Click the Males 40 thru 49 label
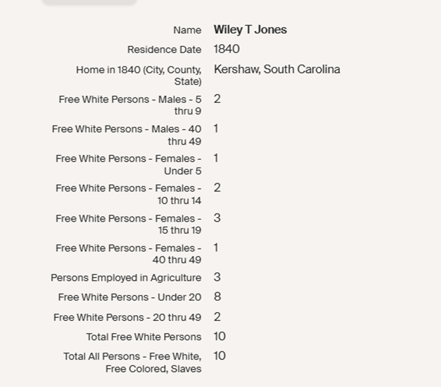This screenshot has width=441, height=387. pyautogui.click(x=126, y=135)
